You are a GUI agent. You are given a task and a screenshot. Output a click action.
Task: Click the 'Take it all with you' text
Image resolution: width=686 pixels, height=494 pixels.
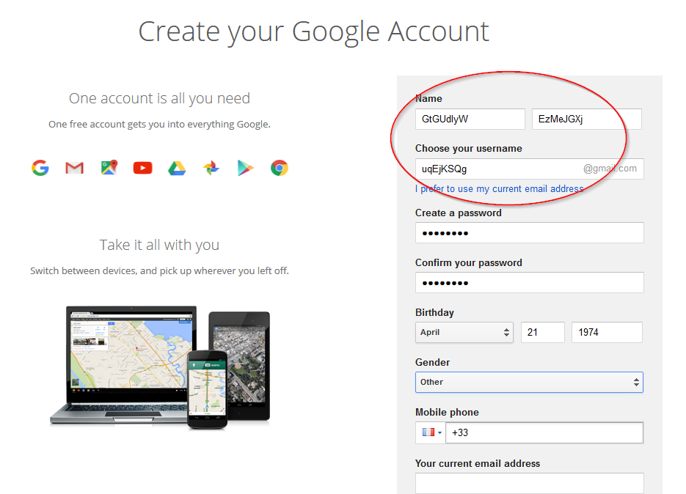159,245
